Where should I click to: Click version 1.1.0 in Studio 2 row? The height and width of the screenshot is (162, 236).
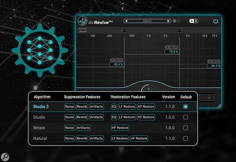(170, 107)
